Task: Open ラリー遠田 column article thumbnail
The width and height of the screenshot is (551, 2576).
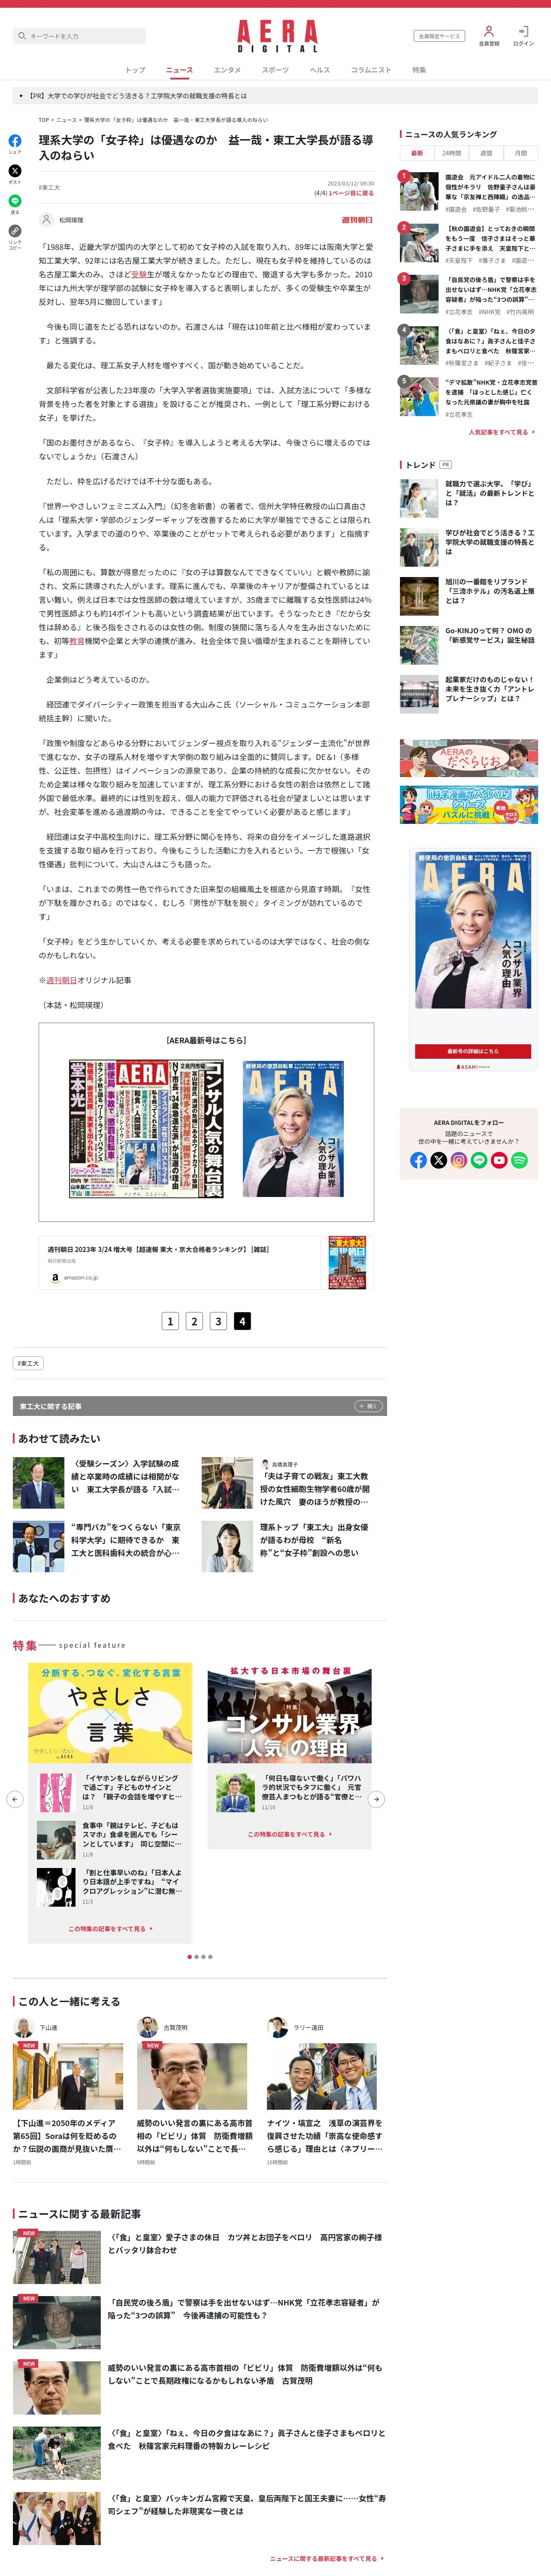Action: coord(322,2076)
